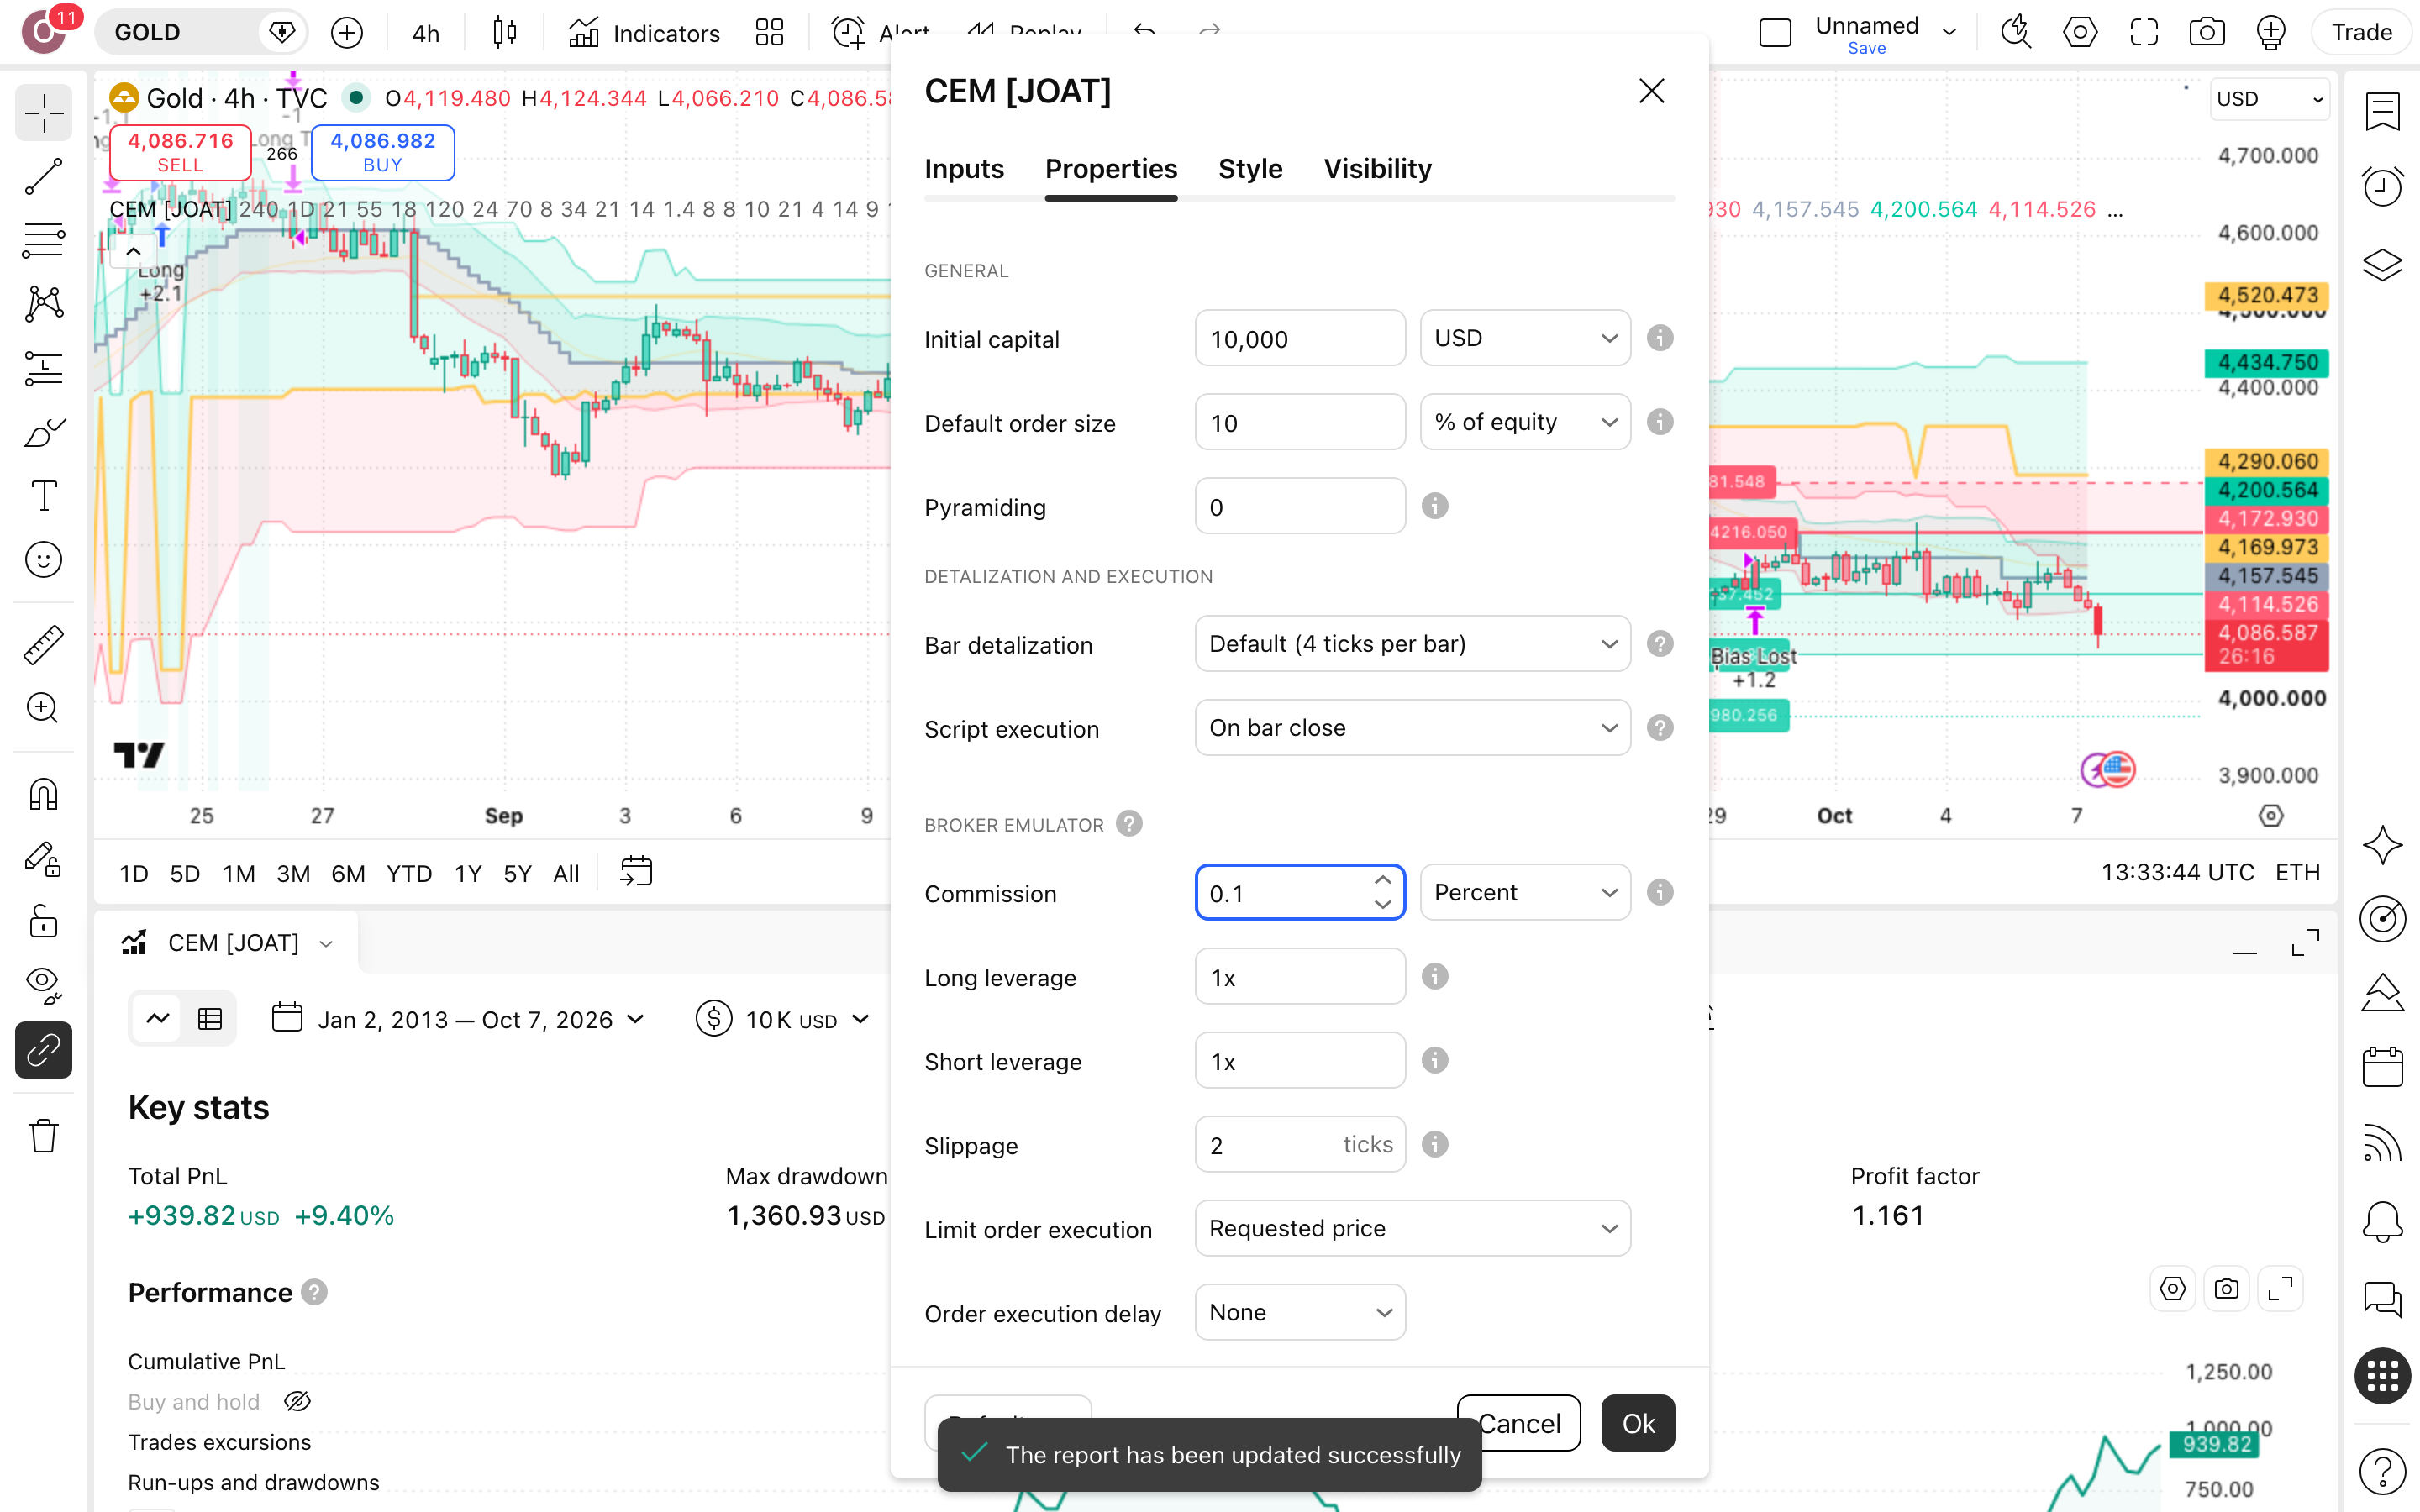Click the Cancel button in dialog

pos(1519,1422)
